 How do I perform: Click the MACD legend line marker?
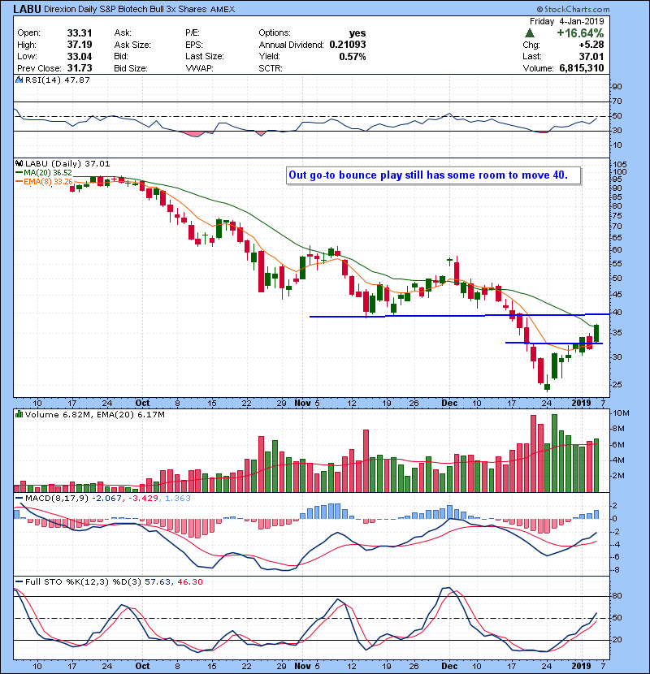tap(19, 499)
